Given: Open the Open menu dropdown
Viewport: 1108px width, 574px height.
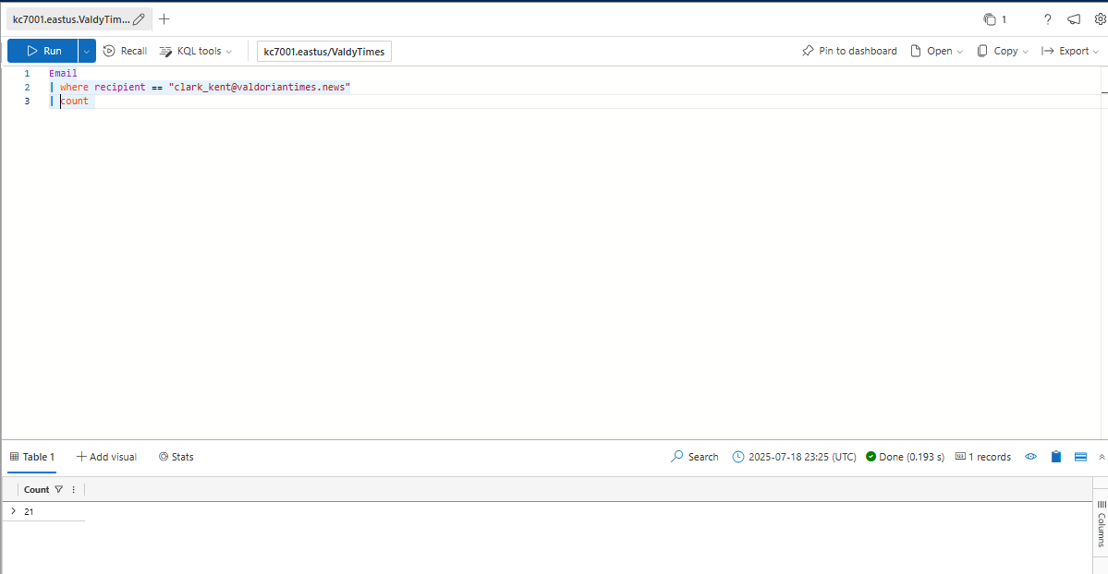Looking at the screenshot, I should point(936,51).
